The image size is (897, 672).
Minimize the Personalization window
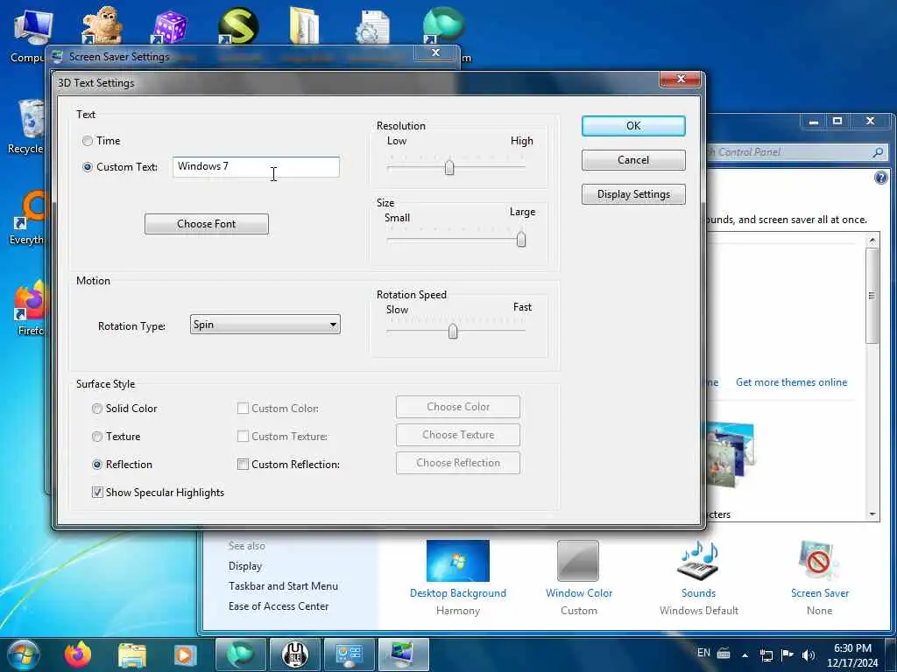pos(814,121)
